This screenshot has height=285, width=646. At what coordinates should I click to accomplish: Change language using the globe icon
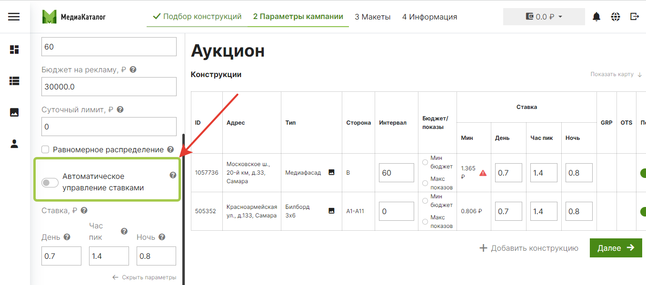click(x=616, y=16)
